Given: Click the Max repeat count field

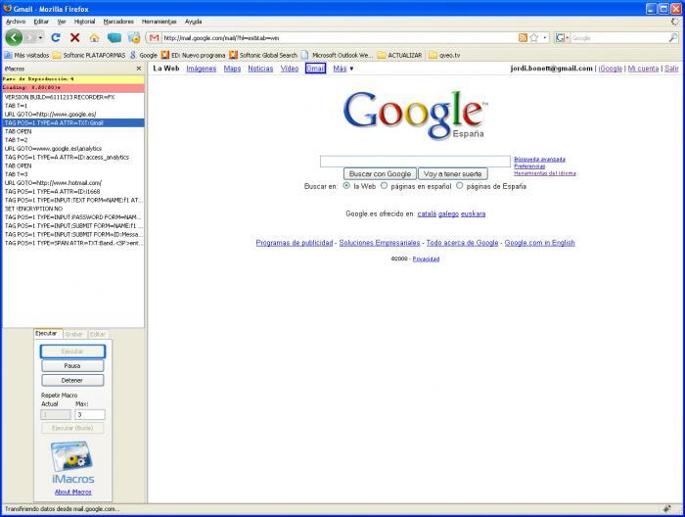Looking at the screenshot, I should pos(90,414).
